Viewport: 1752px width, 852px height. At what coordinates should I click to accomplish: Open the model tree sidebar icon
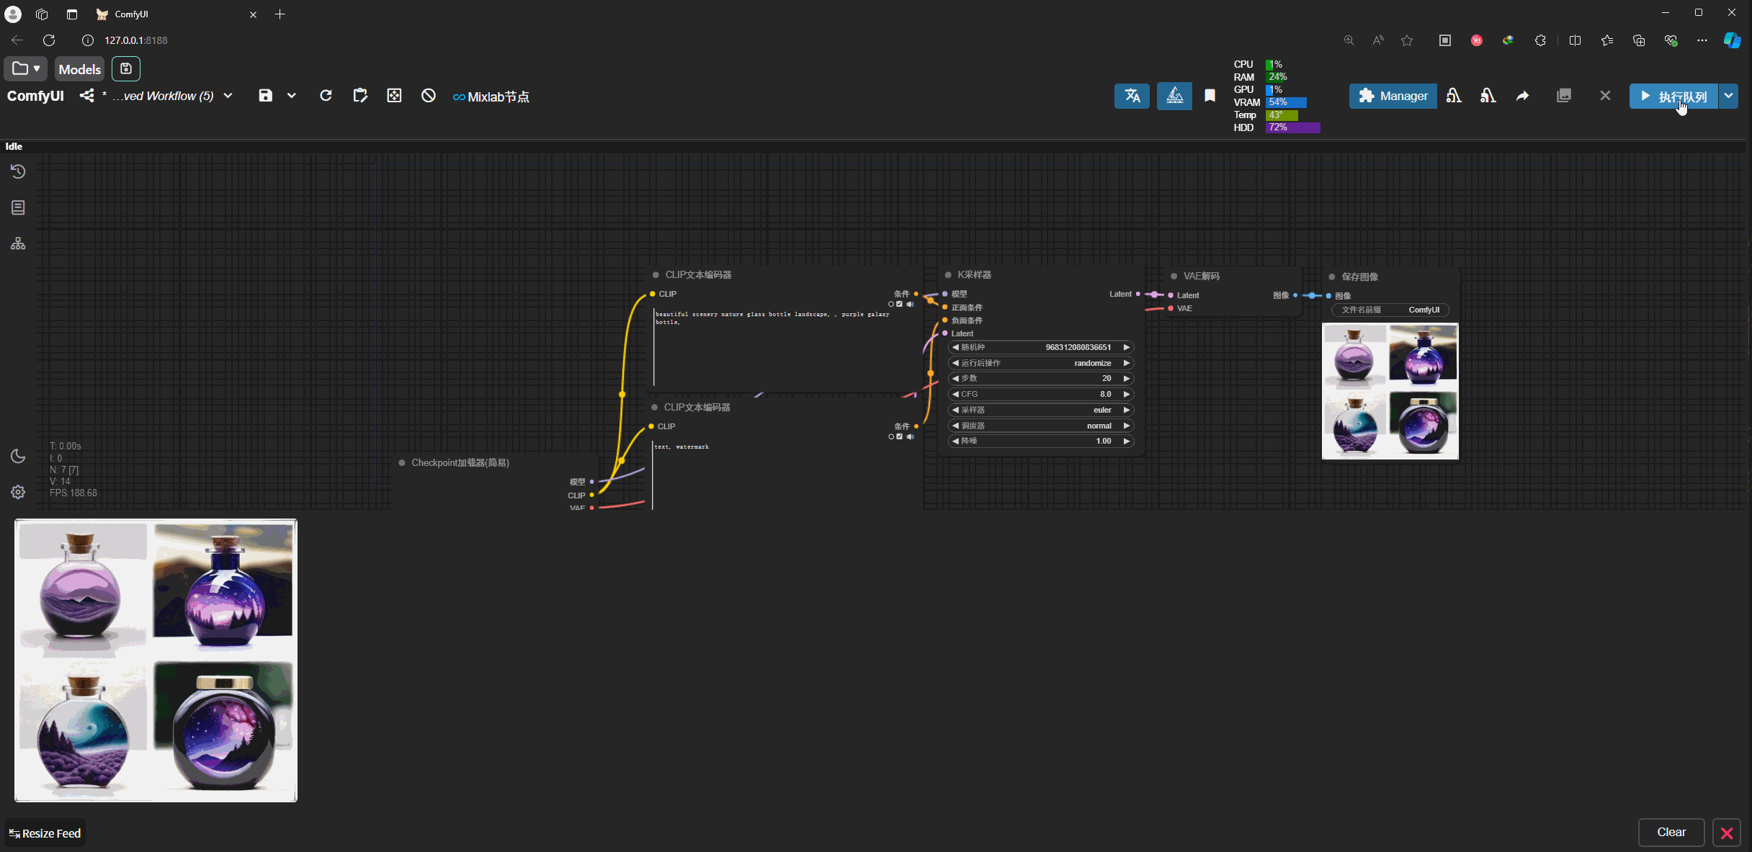pyautogui.click(x=18, y=243)
